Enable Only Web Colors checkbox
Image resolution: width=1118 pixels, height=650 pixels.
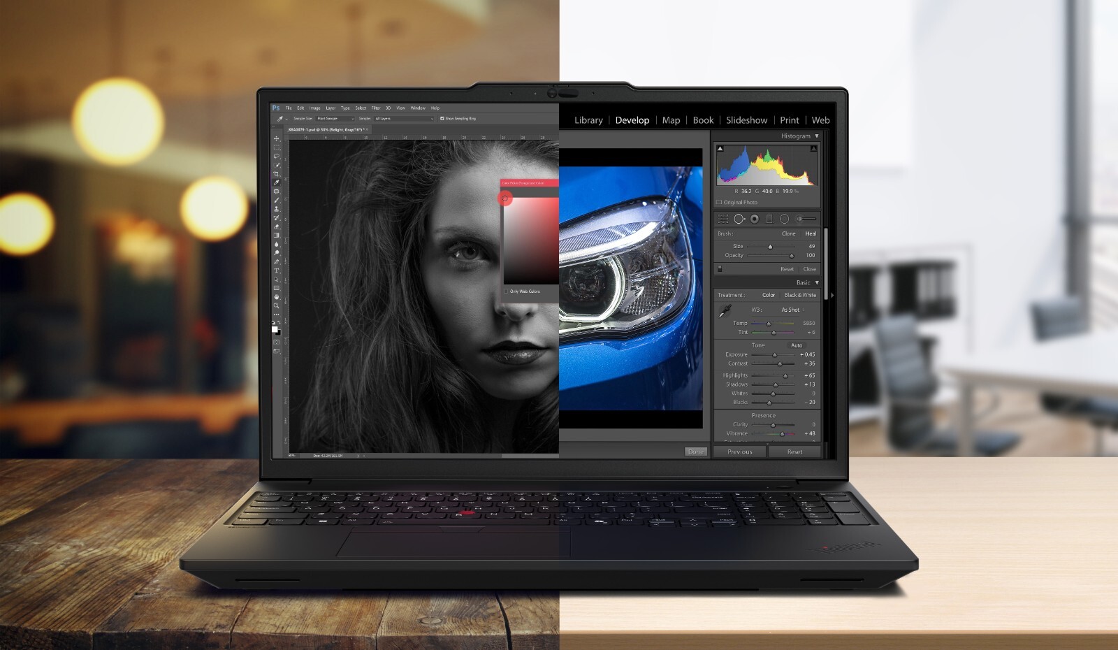(506, 291)
